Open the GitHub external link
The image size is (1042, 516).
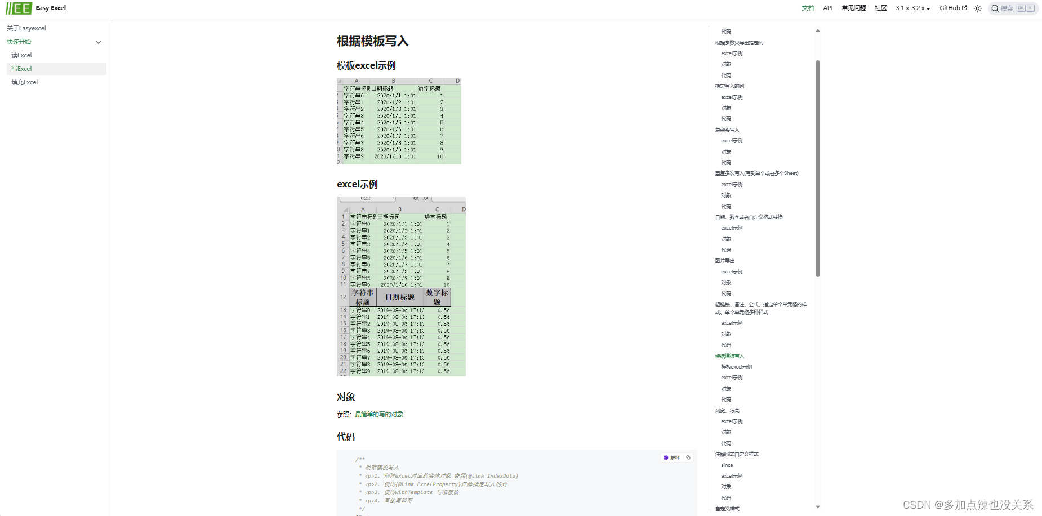click(953, 8)
